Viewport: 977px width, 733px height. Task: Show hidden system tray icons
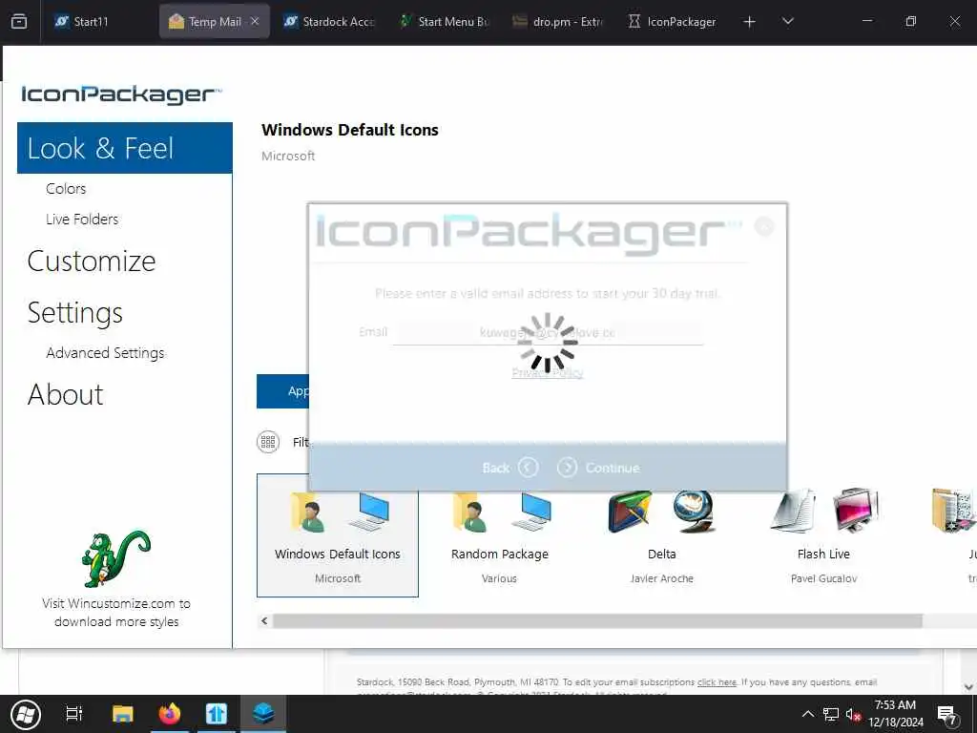807,714
